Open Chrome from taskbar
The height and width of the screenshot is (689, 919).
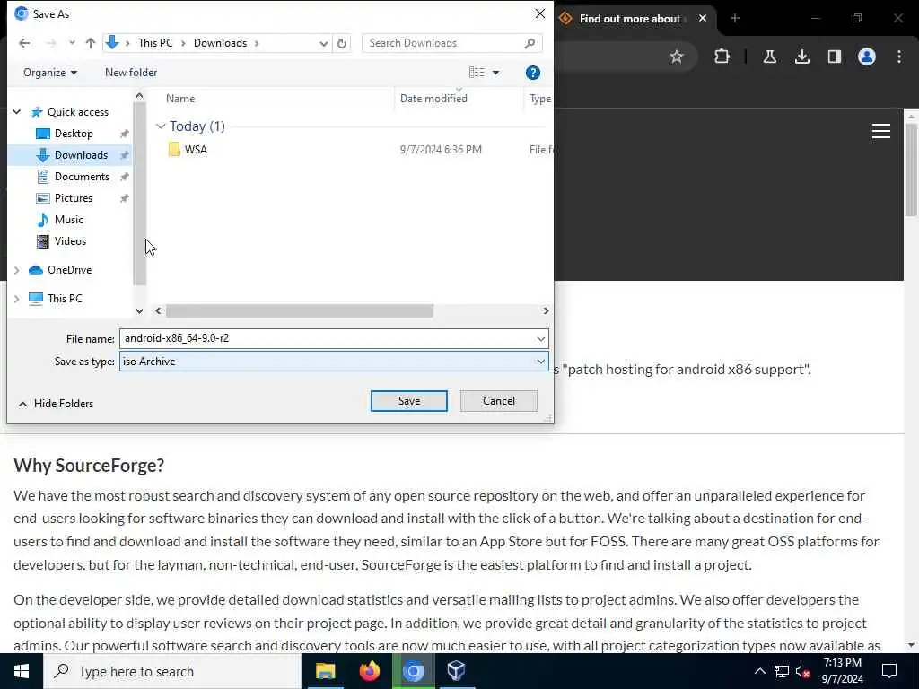413,671
